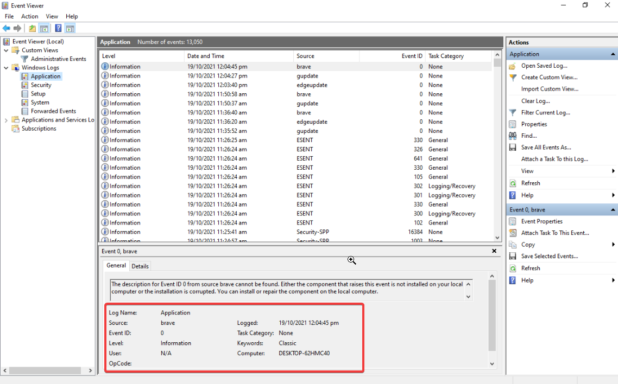Click Refresh under Event 0, brave
The image size is (618, 384).
pos(531,268)
